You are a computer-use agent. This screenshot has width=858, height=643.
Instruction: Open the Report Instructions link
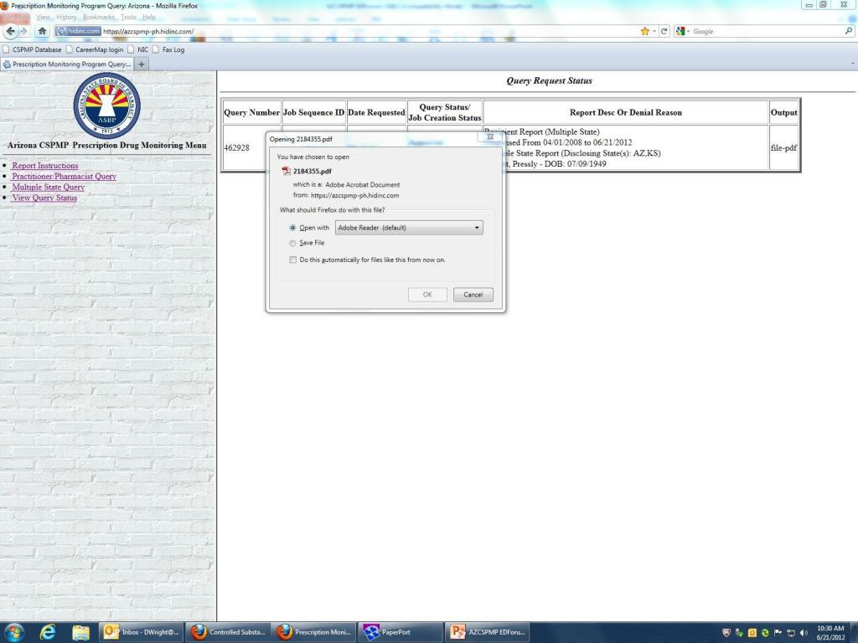[x=45, y=165]
